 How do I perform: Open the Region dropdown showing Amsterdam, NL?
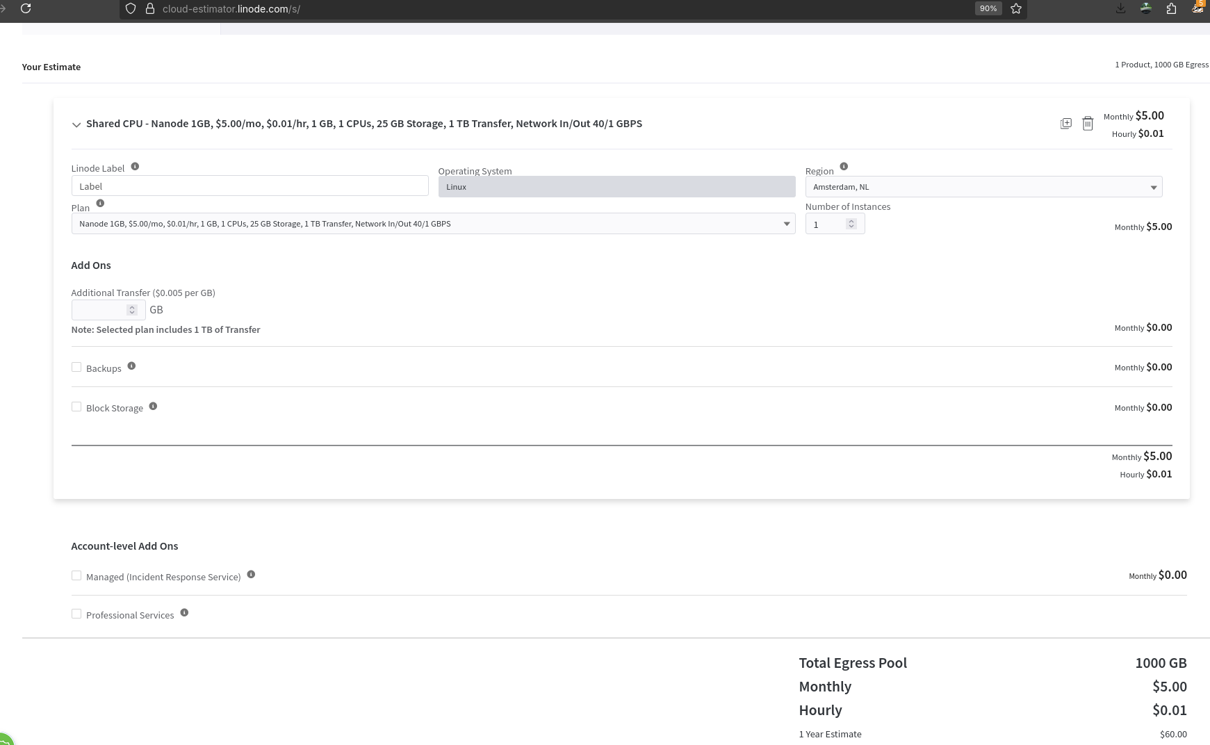tap(983, 187)
